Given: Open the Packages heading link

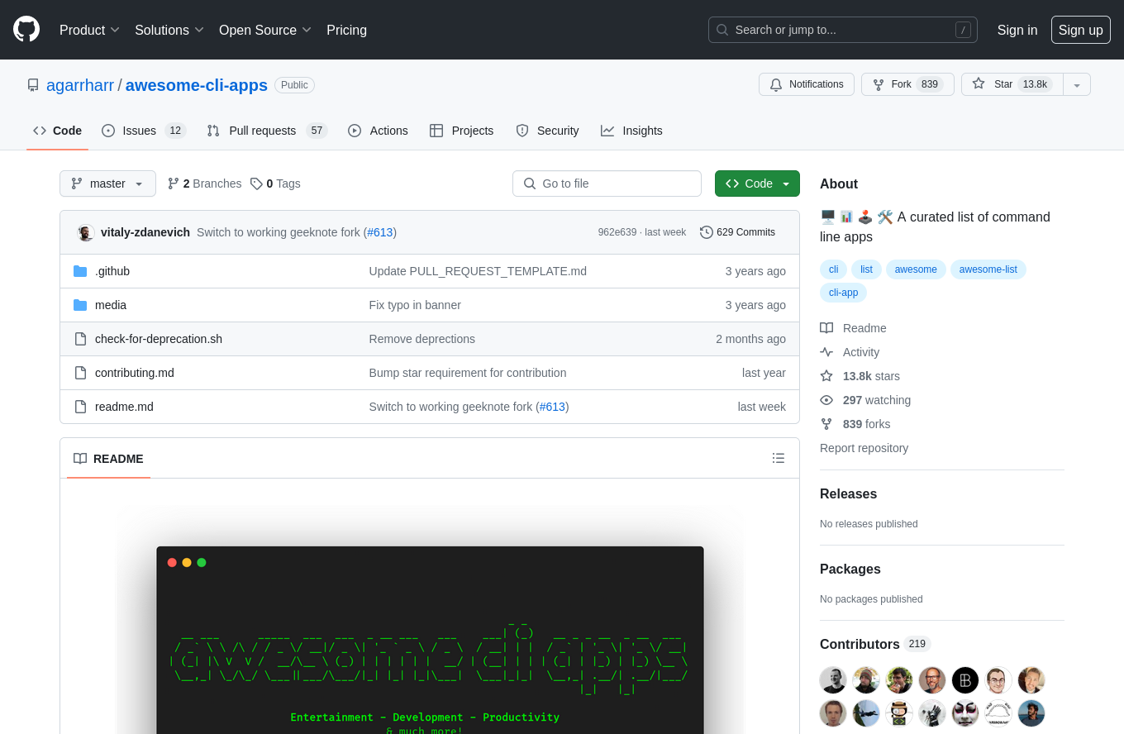Looking at the screenshot, I should click(x=850, y=570).
